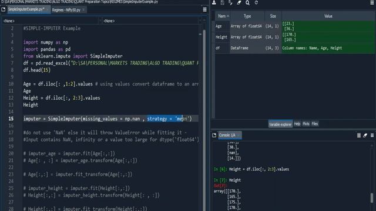Click 'missing_values = np.nan' on line 15

[x=111, y=118]
